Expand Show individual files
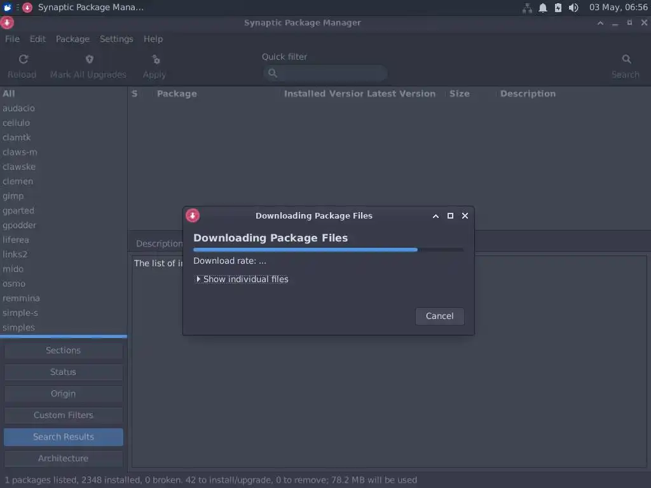The image size is (651, 488). (242, 280)
